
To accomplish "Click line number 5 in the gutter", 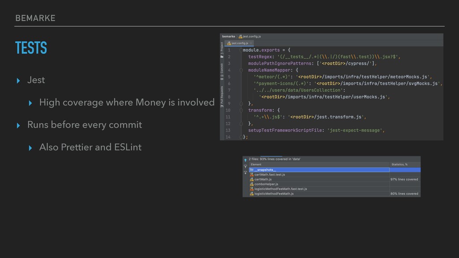I will (x=229, y=77).
